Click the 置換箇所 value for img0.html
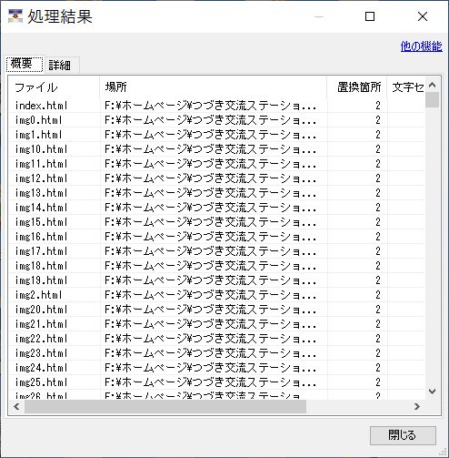 click(x=378, y=120)
